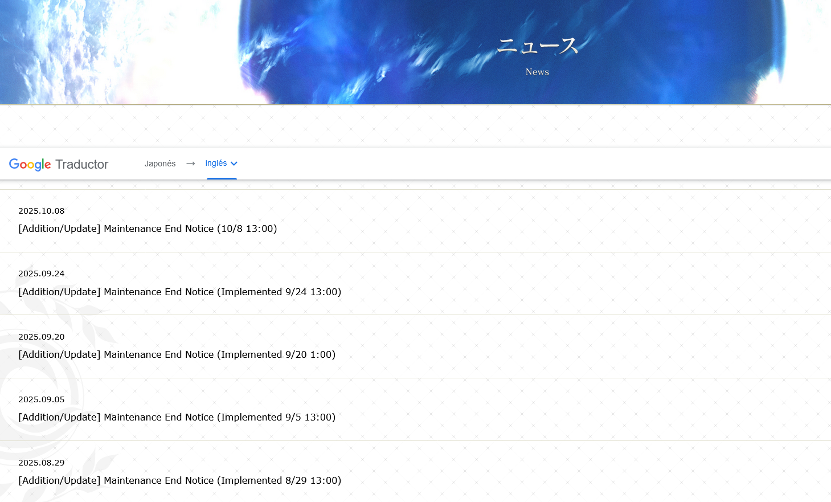Viewport: 831px width, 502px height.
Task: Click the ニュース banner heading
Action: point(538,46)
